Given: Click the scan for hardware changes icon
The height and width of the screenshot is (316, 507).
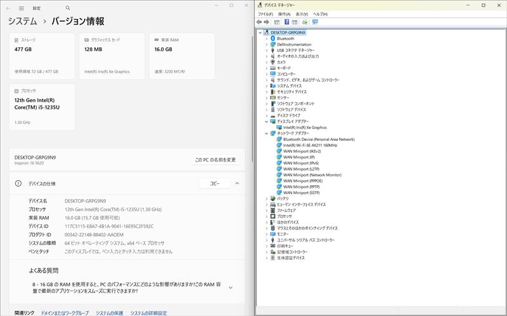Looking at the screenshot, I should (315, 22).
